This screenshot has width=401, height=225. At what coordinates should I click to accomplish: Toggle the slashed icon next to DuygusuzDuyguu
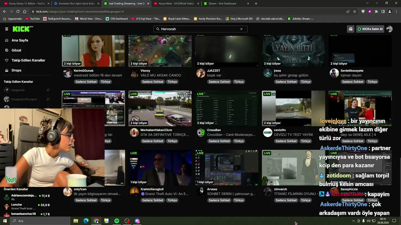pyautogui.click(x=48, y=99)
